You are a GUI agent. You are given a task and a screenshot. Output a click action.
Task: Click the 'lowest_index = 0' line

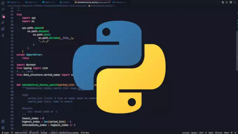33,118
